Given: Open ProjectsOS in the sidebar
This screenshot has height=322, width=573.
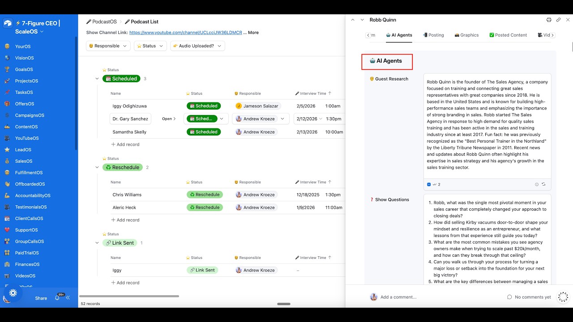Looking at the screenshot, I should (x=26, y=81).
